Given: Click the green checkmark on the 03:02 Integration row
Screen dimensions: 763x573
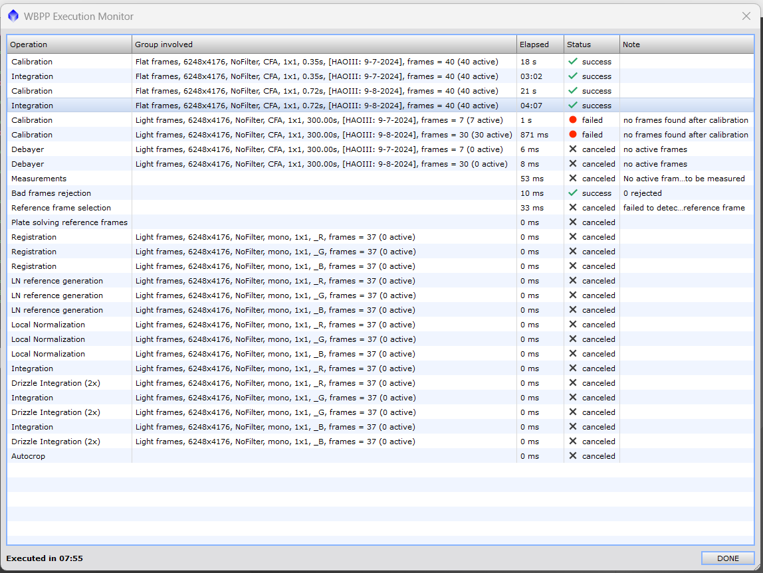Looking at the screenshot, I should [x=573, y=76].
